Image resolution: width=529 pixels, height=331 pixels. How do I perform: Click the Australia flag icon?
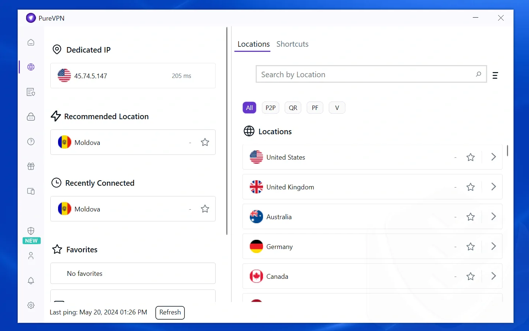tap(256, 217)
